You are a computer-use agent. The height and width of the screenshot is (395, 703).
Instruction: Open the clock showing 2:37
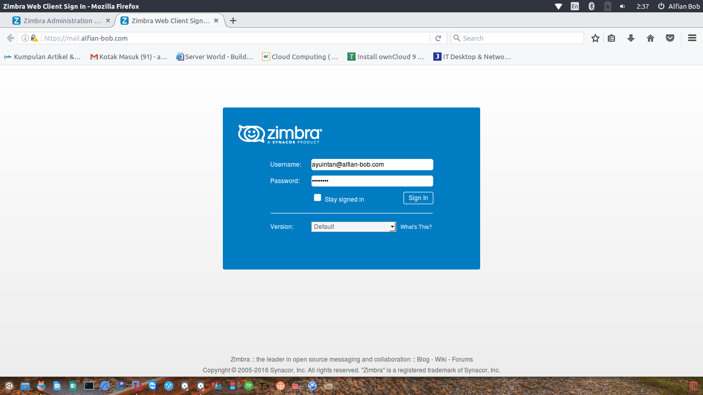[643, 6]
